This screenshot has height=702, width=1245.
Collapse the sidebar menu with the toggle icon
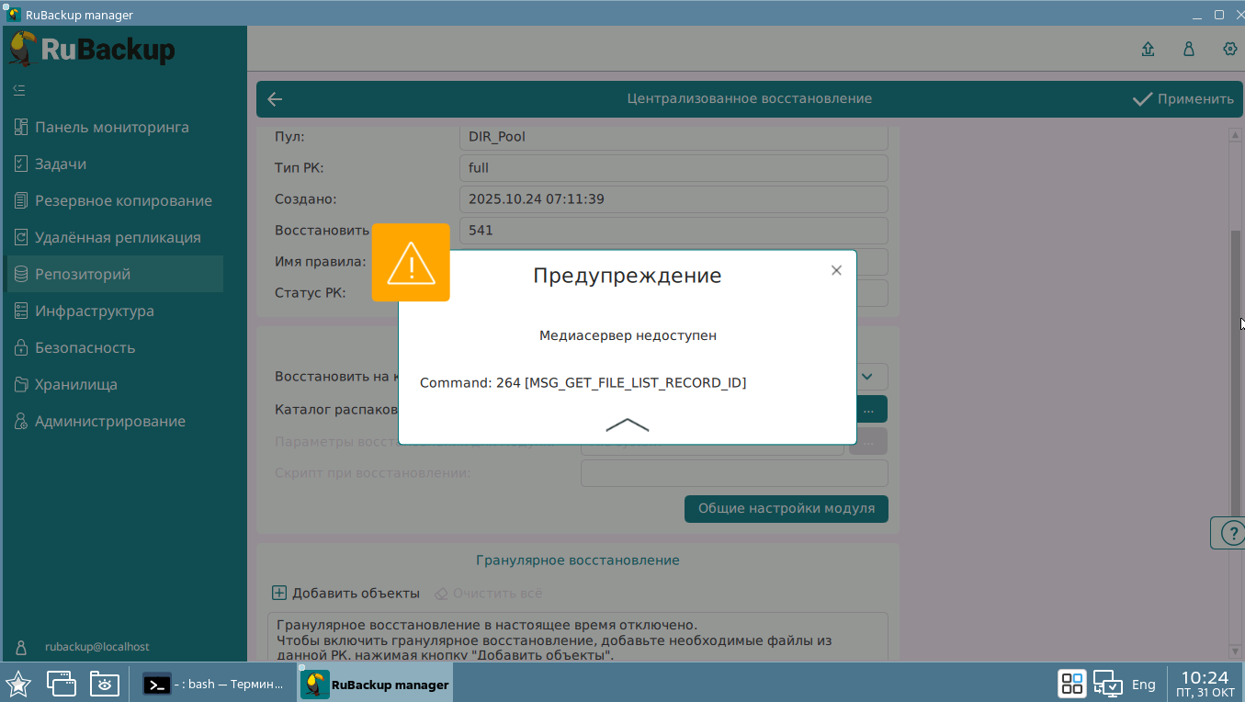(19, 90)
